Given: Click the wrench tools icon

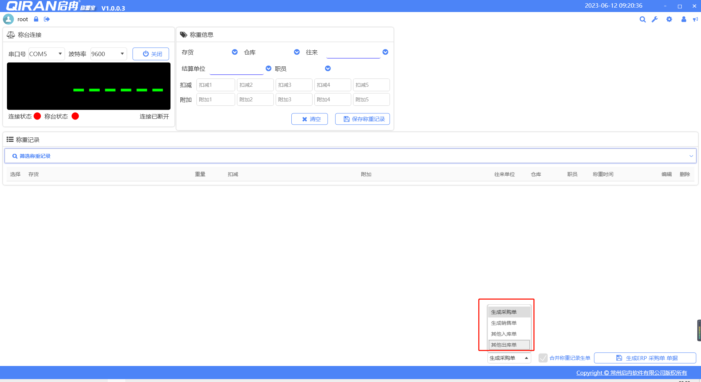Looking at the screenshot, I should click(655, 20).
